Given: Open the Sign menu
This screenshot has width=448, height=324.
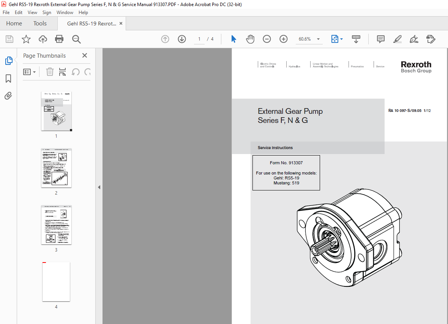Looking at the screenshot, I should 47,12.
